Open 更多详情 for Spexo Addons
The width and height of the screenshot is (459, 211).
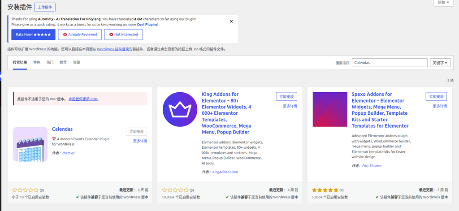pyautogui.click(x=440, y=106)
